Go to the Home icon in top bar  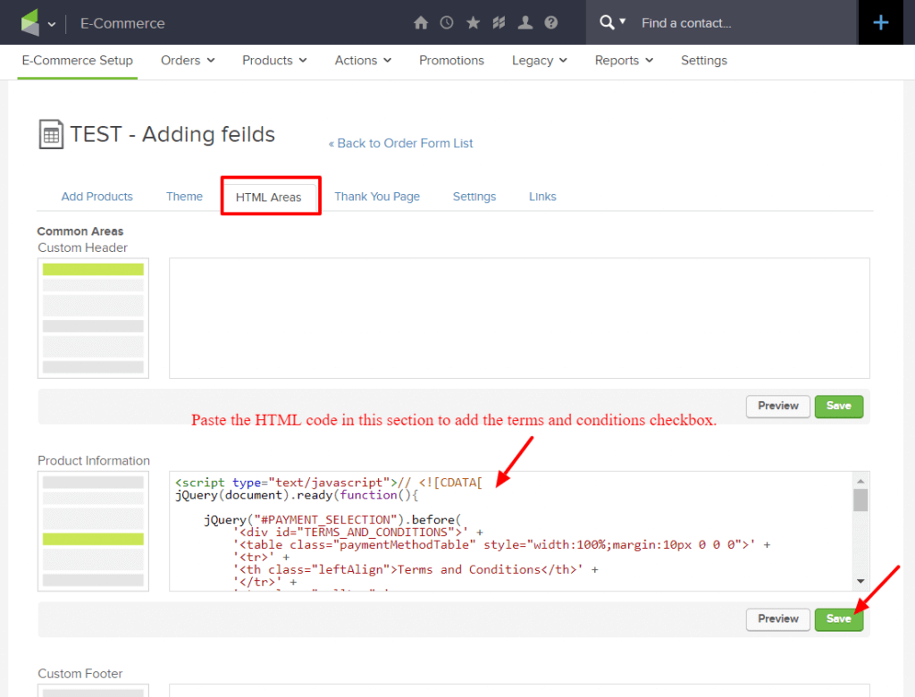pyautogui.click(x=421, y=22)
